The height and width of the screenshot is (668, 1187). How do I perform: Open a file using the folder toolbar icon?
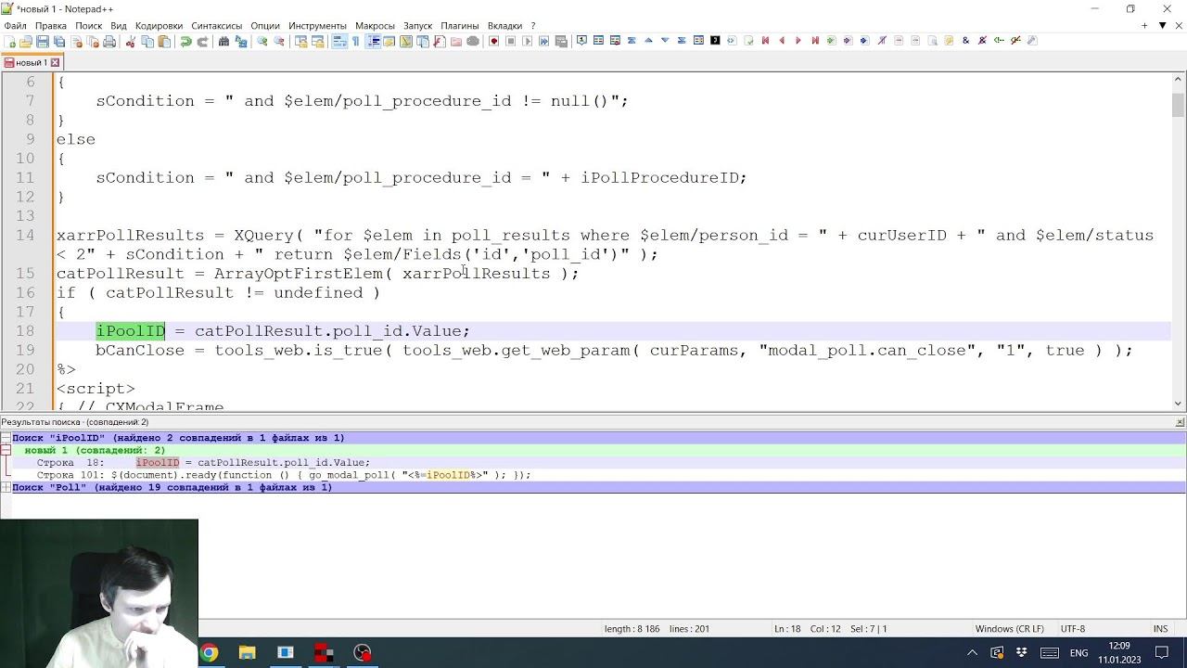tap(26, 41)
